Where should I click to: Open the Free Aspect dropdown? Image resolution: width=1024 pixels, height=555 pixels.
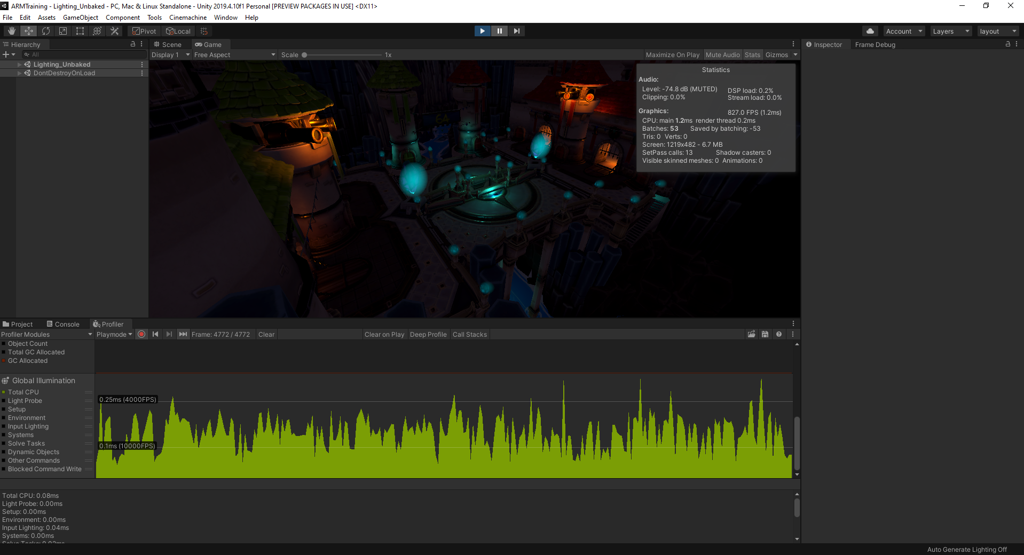pos(234,55)
